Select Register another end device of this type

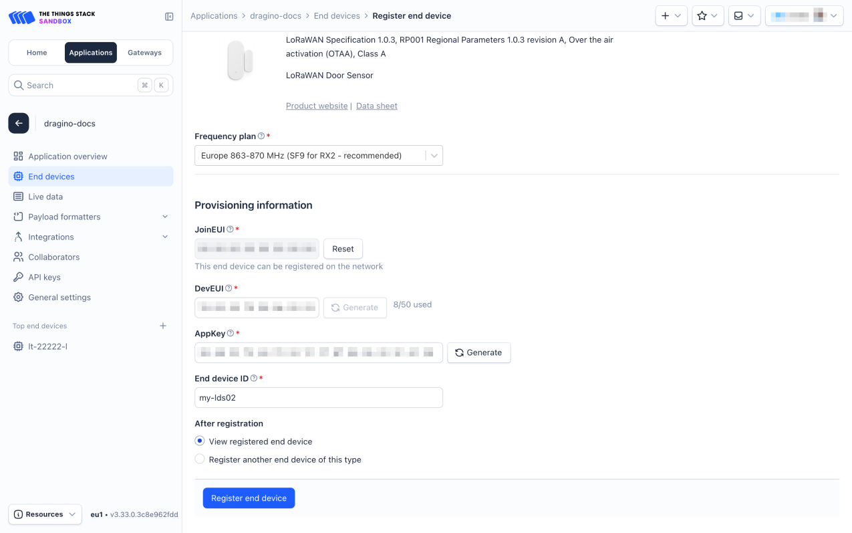(200, 459)
